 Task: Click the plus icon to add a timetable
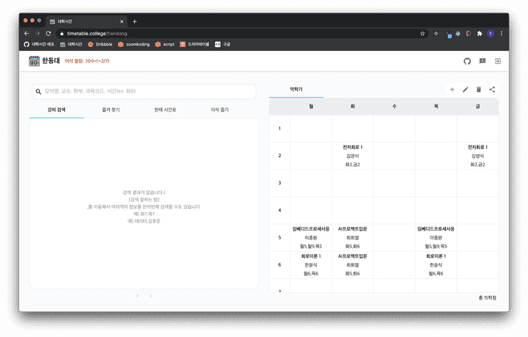click(x=452, y=90)
